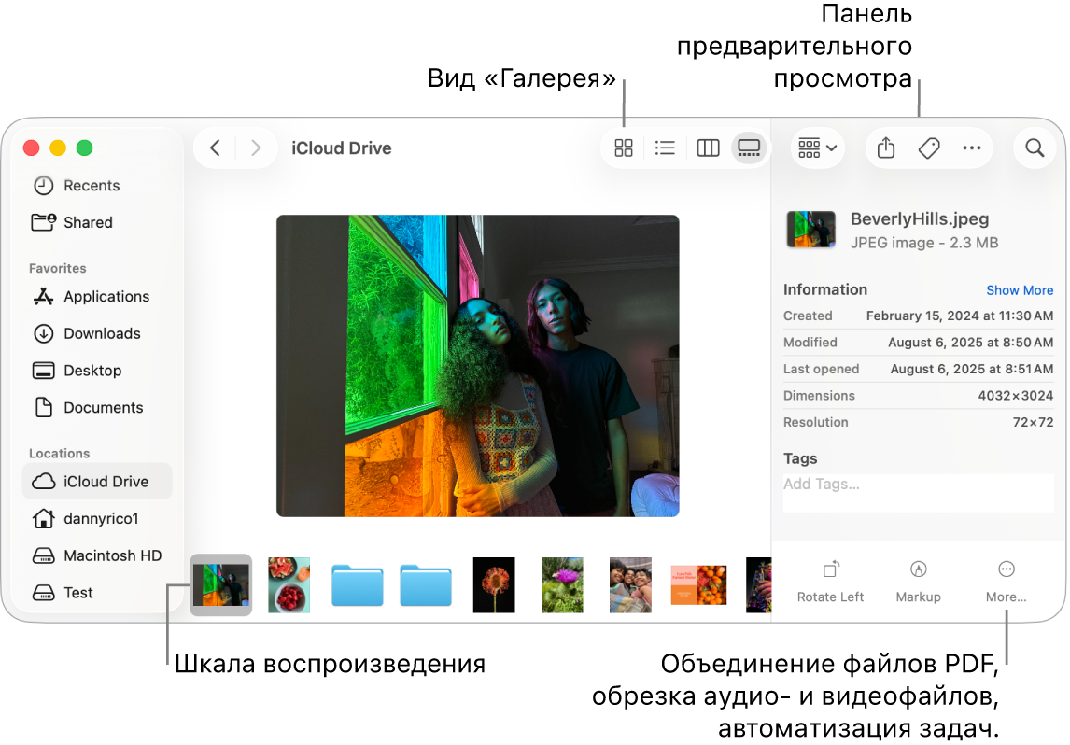Select the second blue folder thumbnail

[x=425, y=584]
